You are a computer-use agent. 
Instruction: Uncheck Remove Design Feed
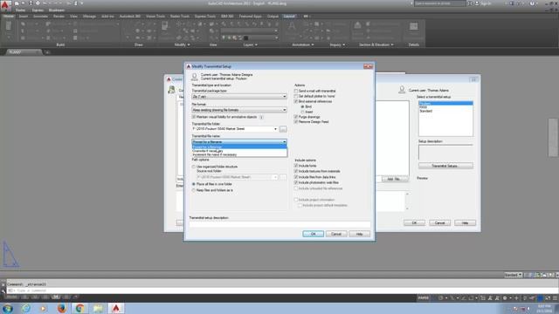(311, 122)
